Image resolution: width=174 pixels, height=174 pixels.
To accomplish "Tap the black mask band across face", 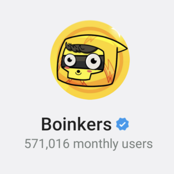I will coord(83,63).
